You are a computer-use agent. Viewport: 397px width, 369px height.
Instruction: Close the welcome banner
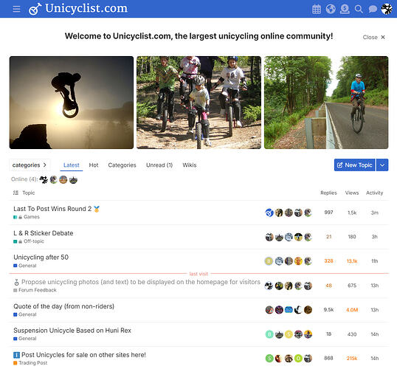(373, 37)
